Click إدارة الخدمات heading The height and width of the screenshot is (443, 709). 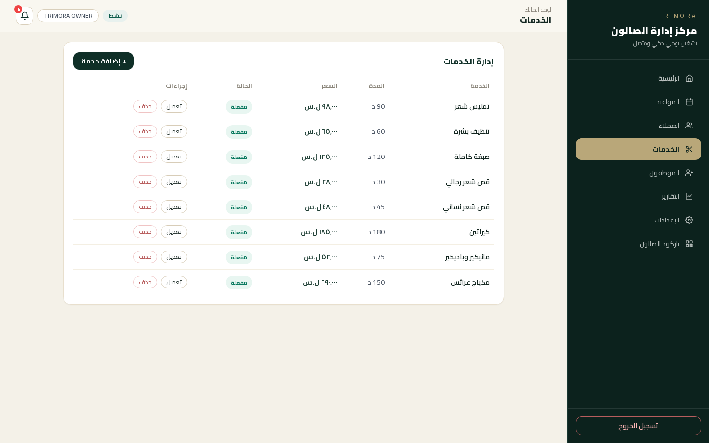[x=468, y=61]
